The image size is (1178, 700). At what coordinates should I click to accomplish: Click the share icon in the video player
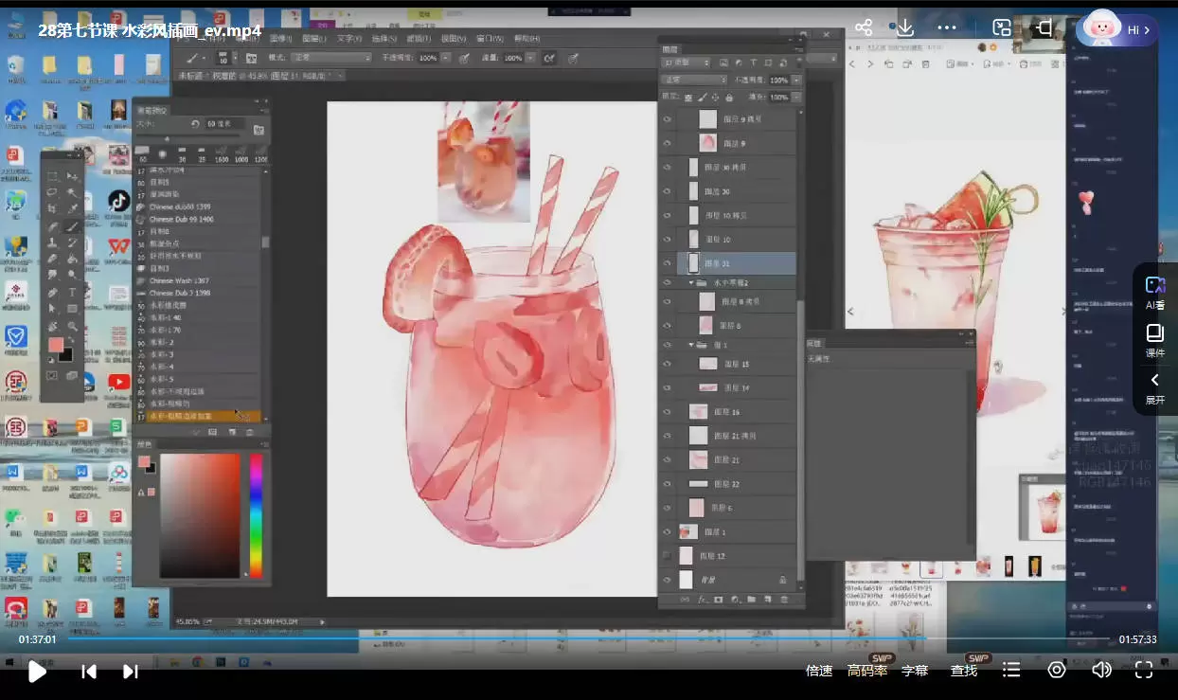(x=864, y=28)
